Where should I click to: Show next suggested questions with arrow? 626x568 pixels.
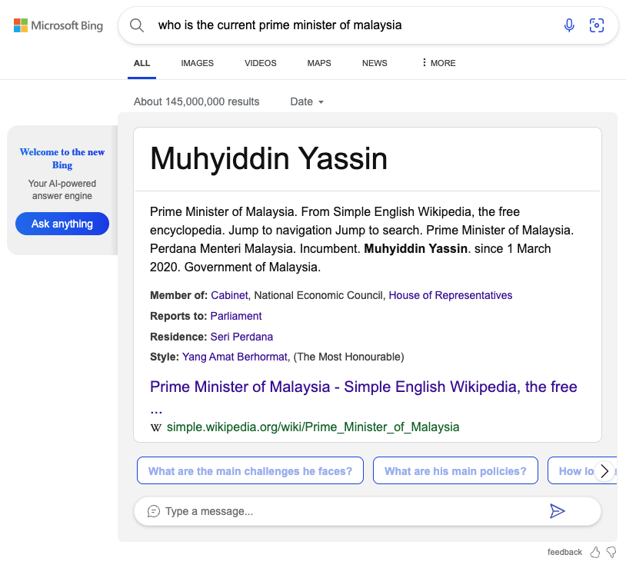(604, 471)
